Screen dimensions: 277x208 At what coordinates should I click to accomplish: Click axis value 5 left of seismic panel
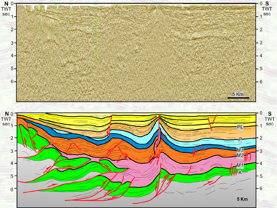[13, 69]
